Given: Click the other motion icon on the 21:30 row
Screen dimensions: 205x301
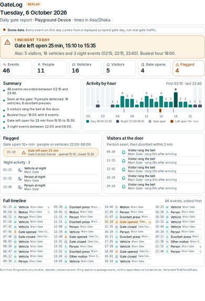Looking at the screenshot, I should pos(167,242).
